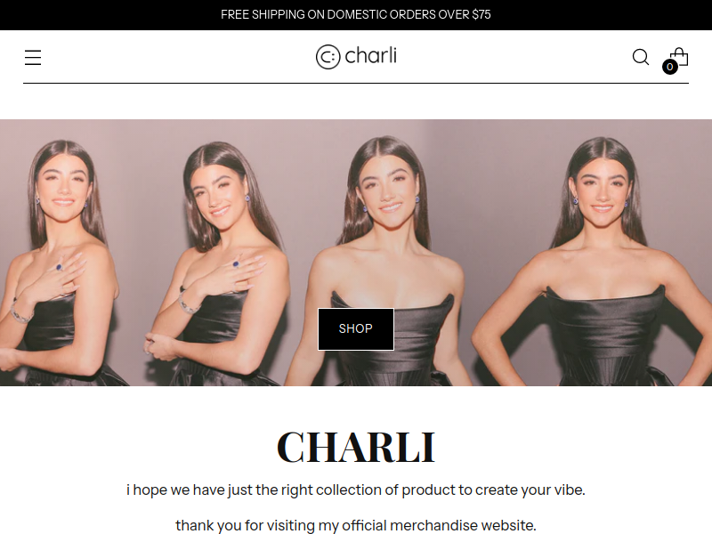Click the $75 text in top banner

coord(481,15)
